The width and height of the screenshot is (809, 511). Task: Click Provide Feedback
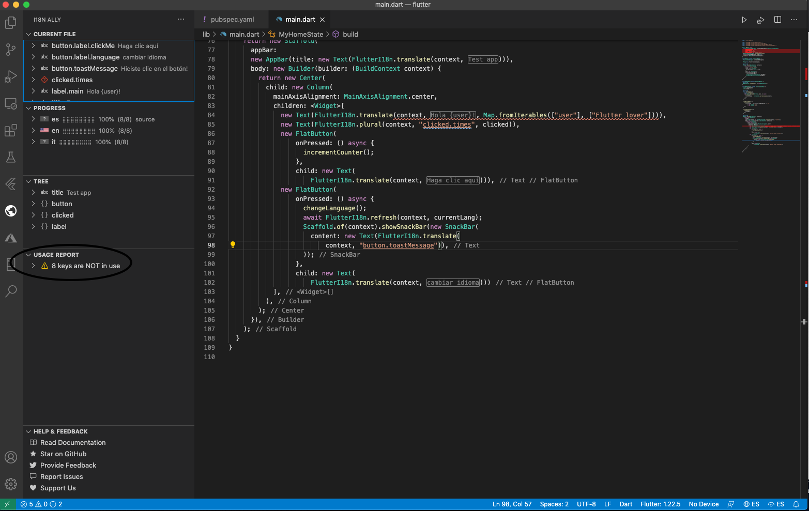click(68, 465)
